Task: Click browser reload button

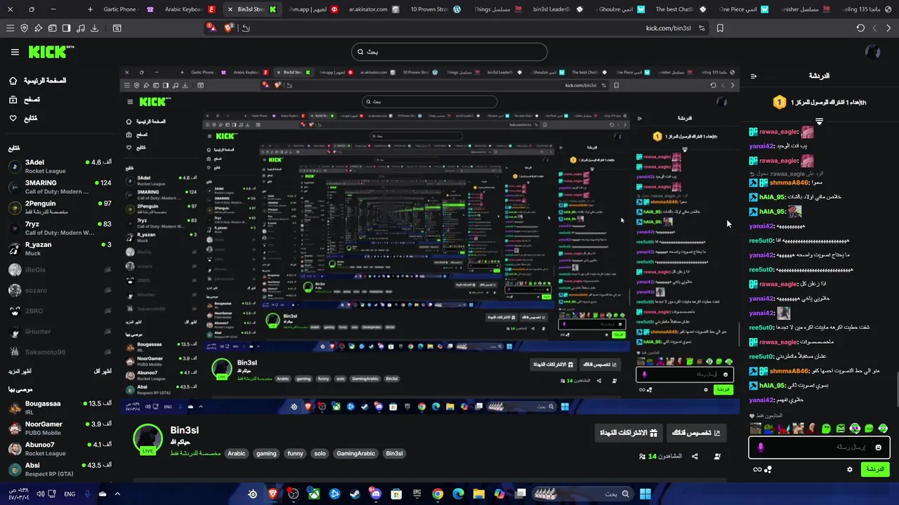Action: click(860, 28)
